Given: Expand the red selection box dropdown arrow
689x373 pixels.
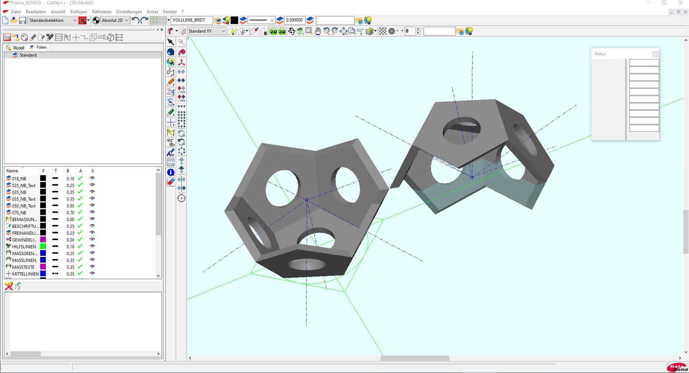Looking at the screenshot, I should (x=88, y=20).
